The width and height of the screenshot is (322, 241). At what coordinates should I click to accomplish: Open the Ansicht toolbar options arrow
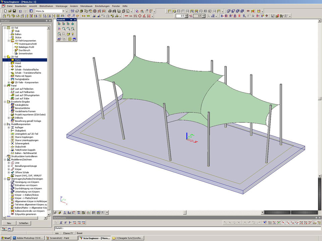click(x=71, y=20)
